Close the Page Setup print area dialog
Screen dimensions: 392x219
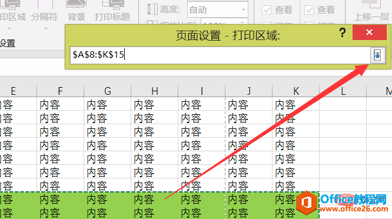(x=369, y=32)
